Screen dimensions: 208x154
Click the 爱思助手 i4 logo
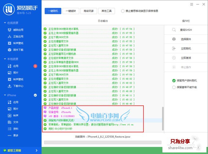pos(9,9)
